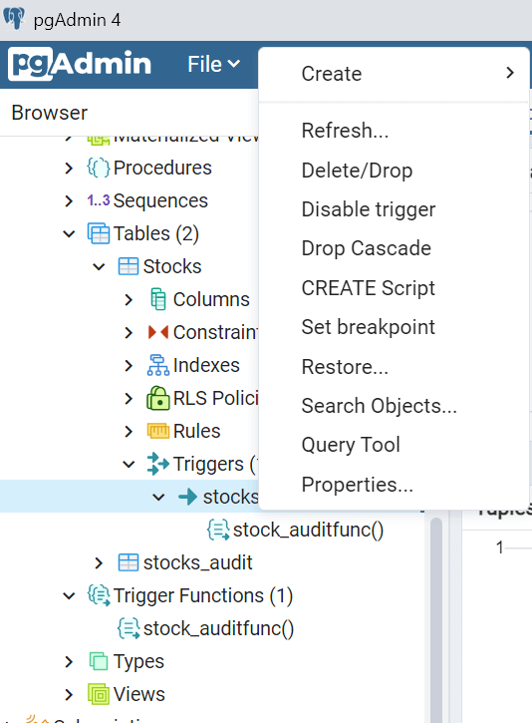This screenshot has width=532, height=723.
Task: Click the Columns node icon
Action: coord(158,299)
